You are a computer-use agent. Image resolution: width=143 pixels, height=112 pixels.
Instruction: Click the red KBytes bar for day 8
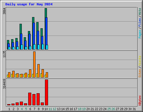pyautogui.click(x=38, y=99)
